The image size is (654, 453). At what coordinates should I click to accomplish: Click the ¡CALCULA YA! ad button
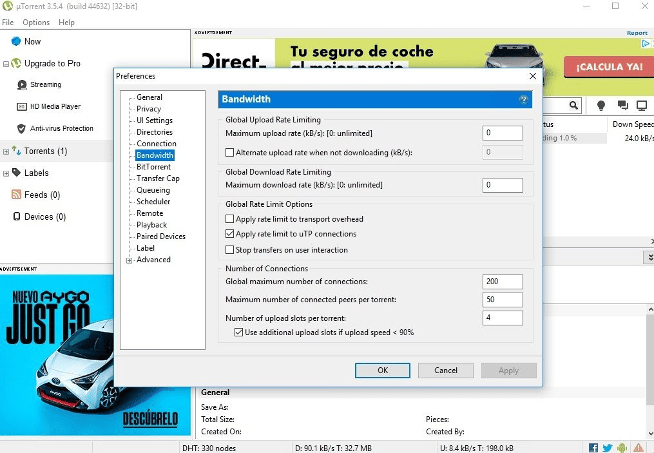click(x=609, y=67)
